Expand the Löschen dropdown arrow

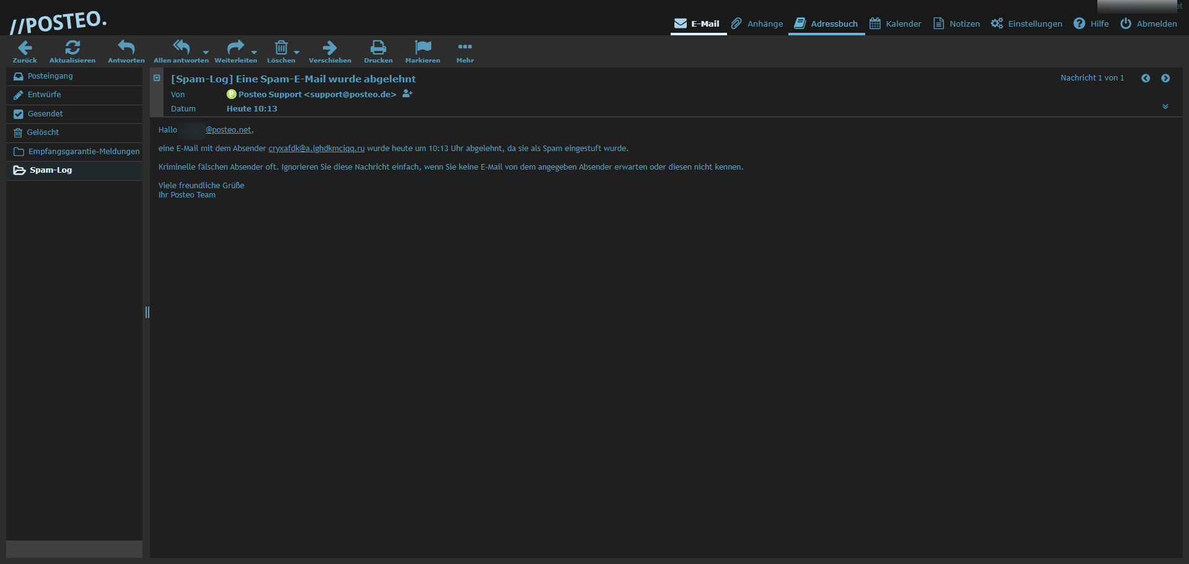tap(297, 53)
